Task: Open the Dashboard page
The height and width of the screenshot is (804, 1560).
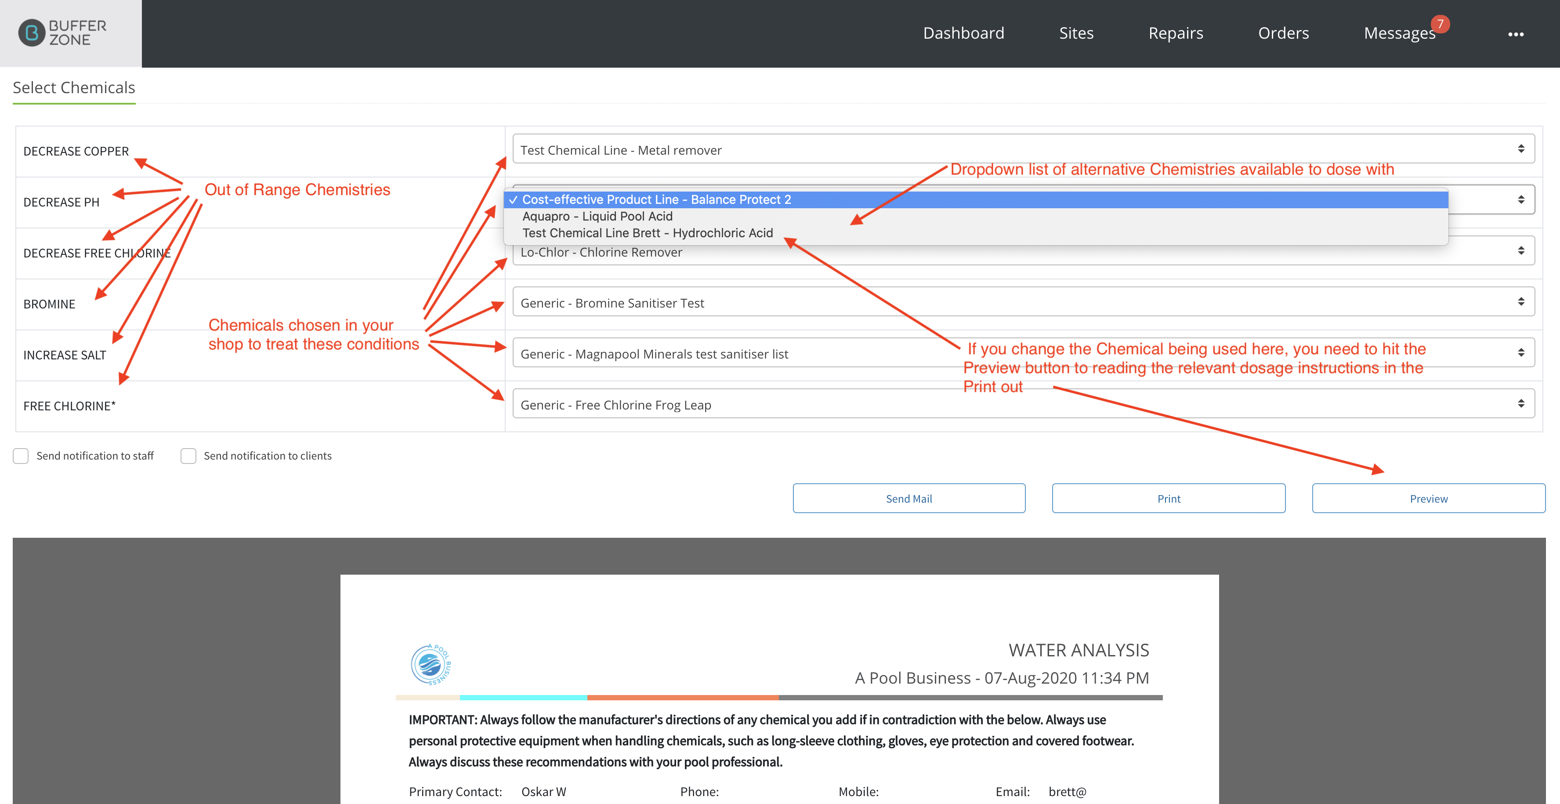Action: pyautogui.click(x=963, y=33)
